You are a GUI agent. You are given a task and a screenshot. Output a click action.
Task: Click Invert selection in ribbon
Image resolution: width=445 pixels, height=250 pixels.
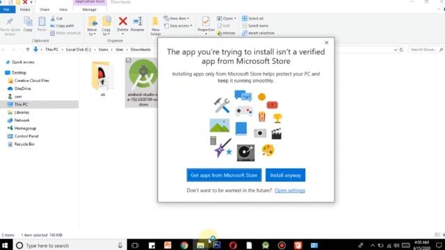point(258,33)
